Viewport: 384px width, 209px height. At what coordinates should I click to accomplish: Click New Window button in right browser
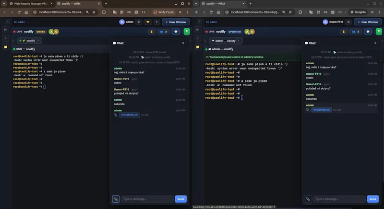(368, 22)
